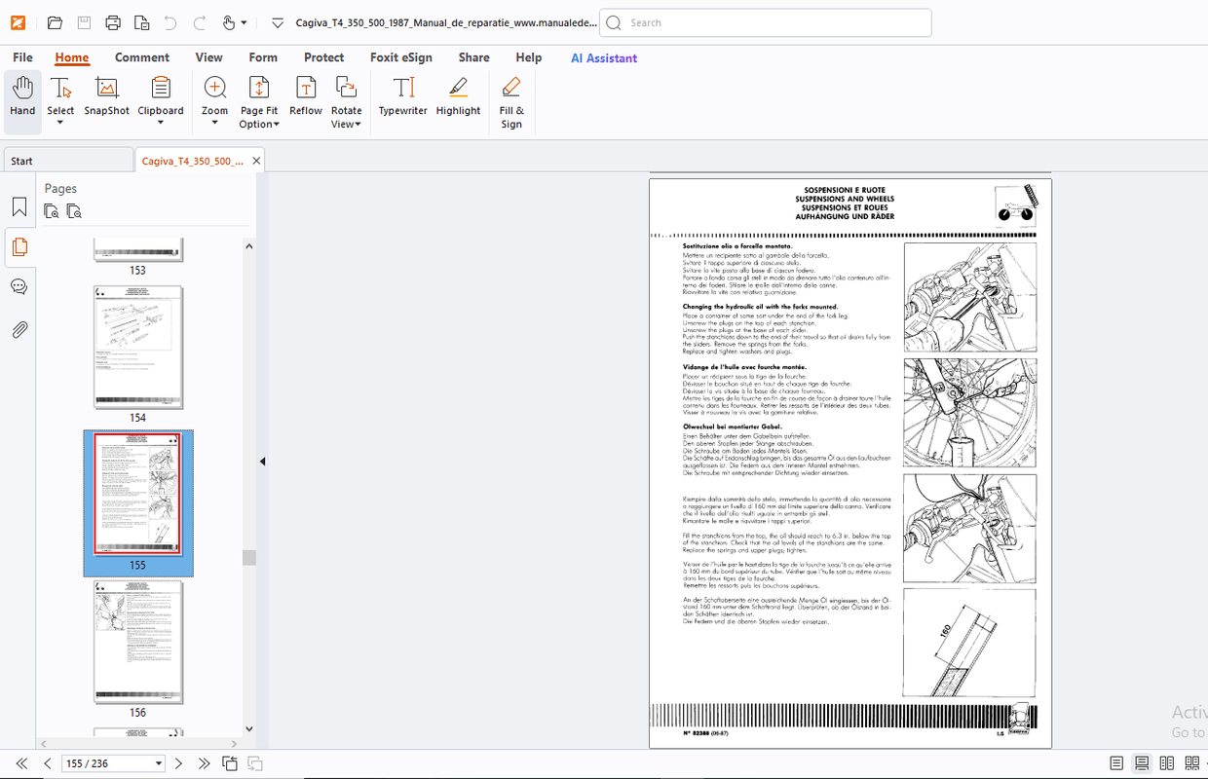Open the Fill & Sign tool
Viewport: 1208px width, 779px height.
click(x=510, y=97)
